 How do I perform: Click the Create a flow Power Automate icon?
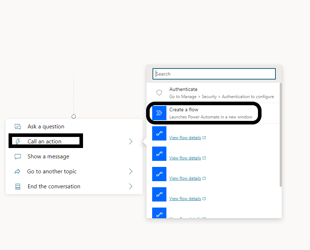159,113
